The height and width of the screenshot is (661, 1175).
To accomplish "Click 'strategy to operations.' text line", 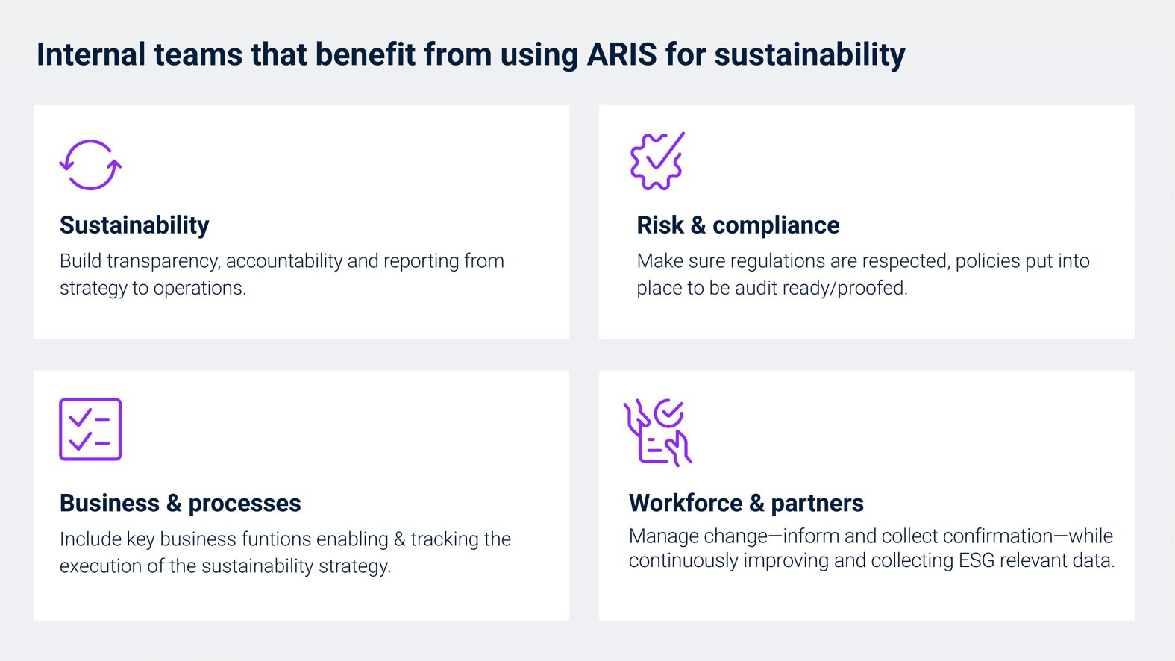I will click(153, 289).
